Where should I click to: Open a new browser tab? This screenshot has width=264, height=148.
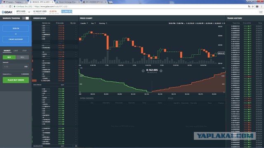[111, 2]
